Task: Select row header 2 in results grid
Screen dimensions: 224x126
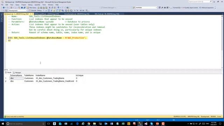Action: (6, 81)
